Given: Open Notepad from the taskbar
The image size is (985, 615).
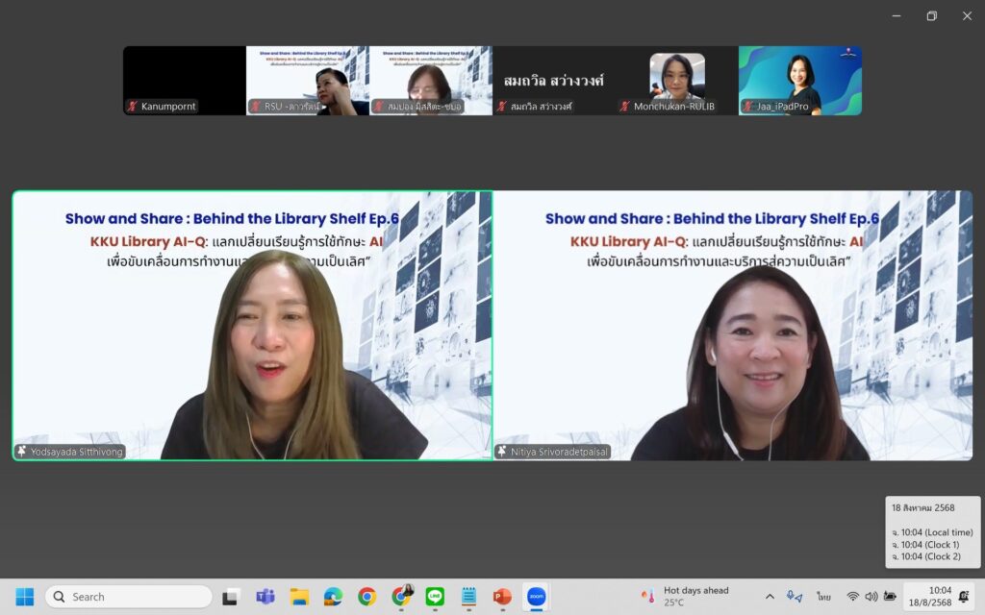Looking at the screenshot, I should coord(468,597).
